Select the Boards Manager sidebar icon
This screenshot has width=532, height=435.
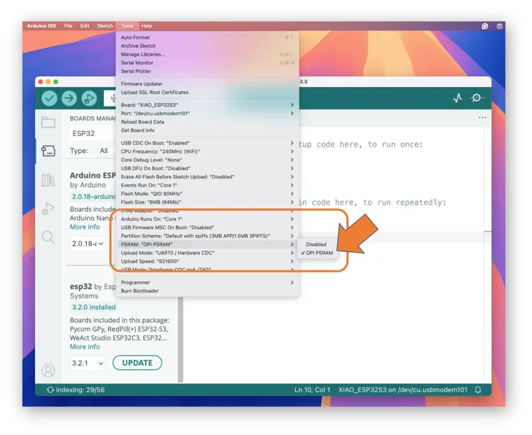(x=48, y=151)
